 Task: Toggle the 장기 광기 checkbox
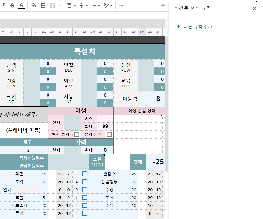click(x=109, y=134)
